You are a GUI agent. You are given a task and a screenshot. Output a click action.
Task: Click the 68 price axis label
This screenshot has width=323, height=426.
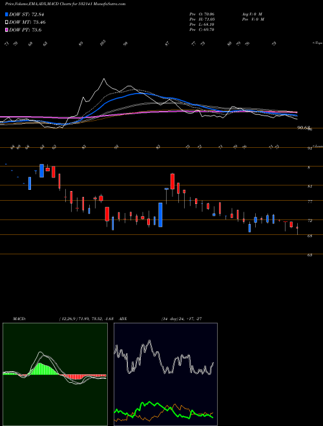point(309,236)
